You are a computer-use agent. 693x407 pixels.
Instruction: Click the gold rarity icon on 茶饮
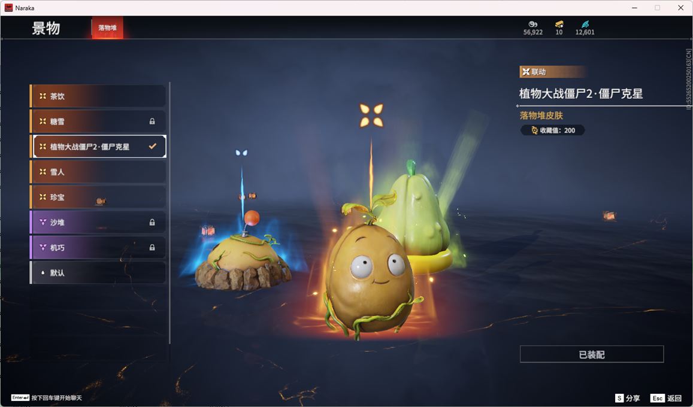point(43,96)
